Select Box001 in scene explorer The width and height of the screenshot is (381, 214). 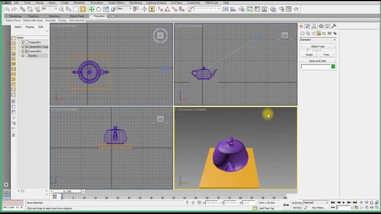point(33,56)
